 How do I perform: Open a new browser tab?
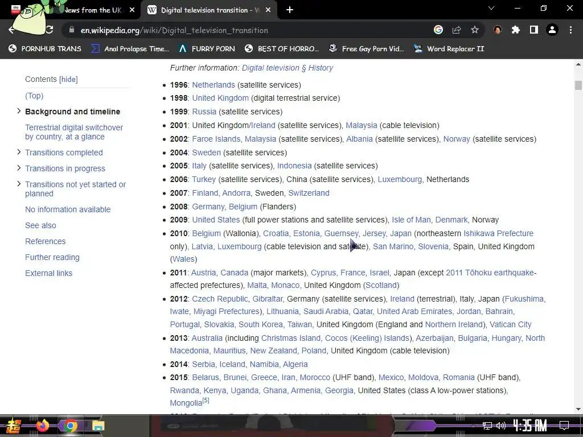tap(290, 10)
